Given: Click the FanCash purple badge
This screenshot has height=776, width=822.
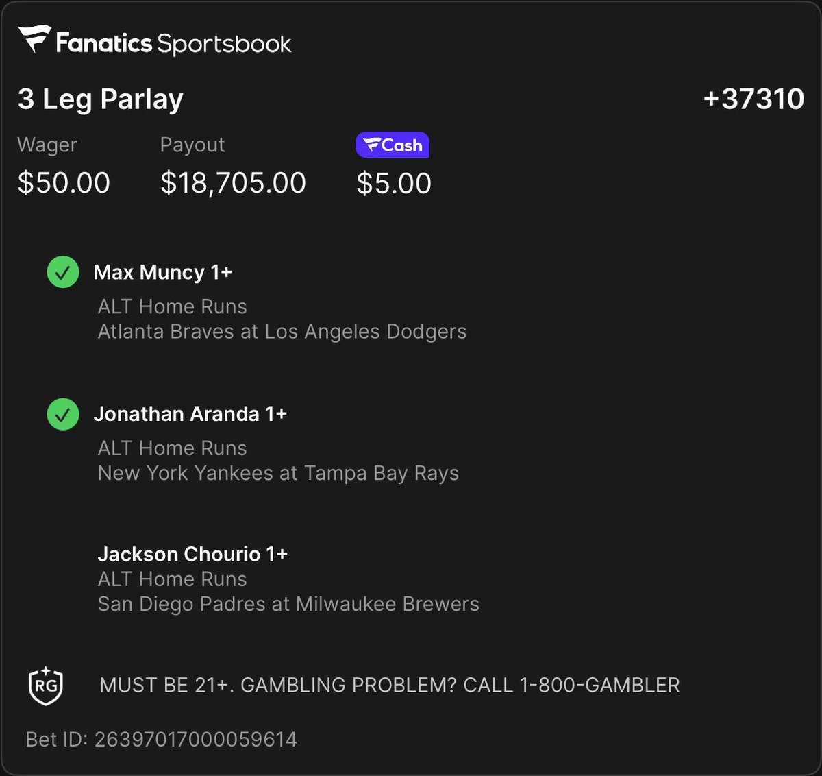Looking at the screenshot, I should (x=393, y=145).
